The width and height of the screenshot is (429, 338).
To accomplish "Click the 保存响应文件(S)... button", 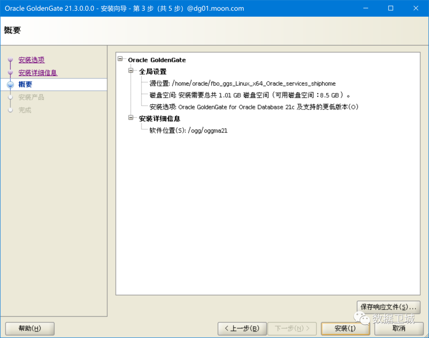I will coord(388,307).
